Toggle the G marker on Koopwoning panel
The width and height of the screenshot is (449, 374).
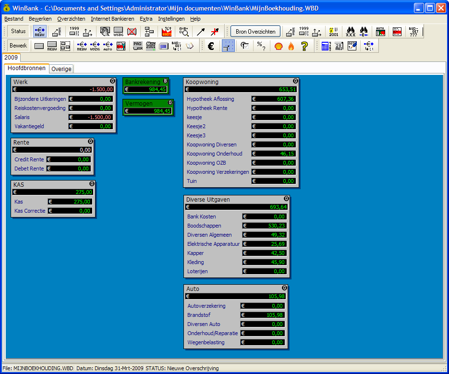click(x=295, y=81)
